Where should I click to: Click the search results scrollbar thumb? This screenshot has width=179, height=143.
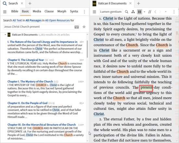[87, 49]
